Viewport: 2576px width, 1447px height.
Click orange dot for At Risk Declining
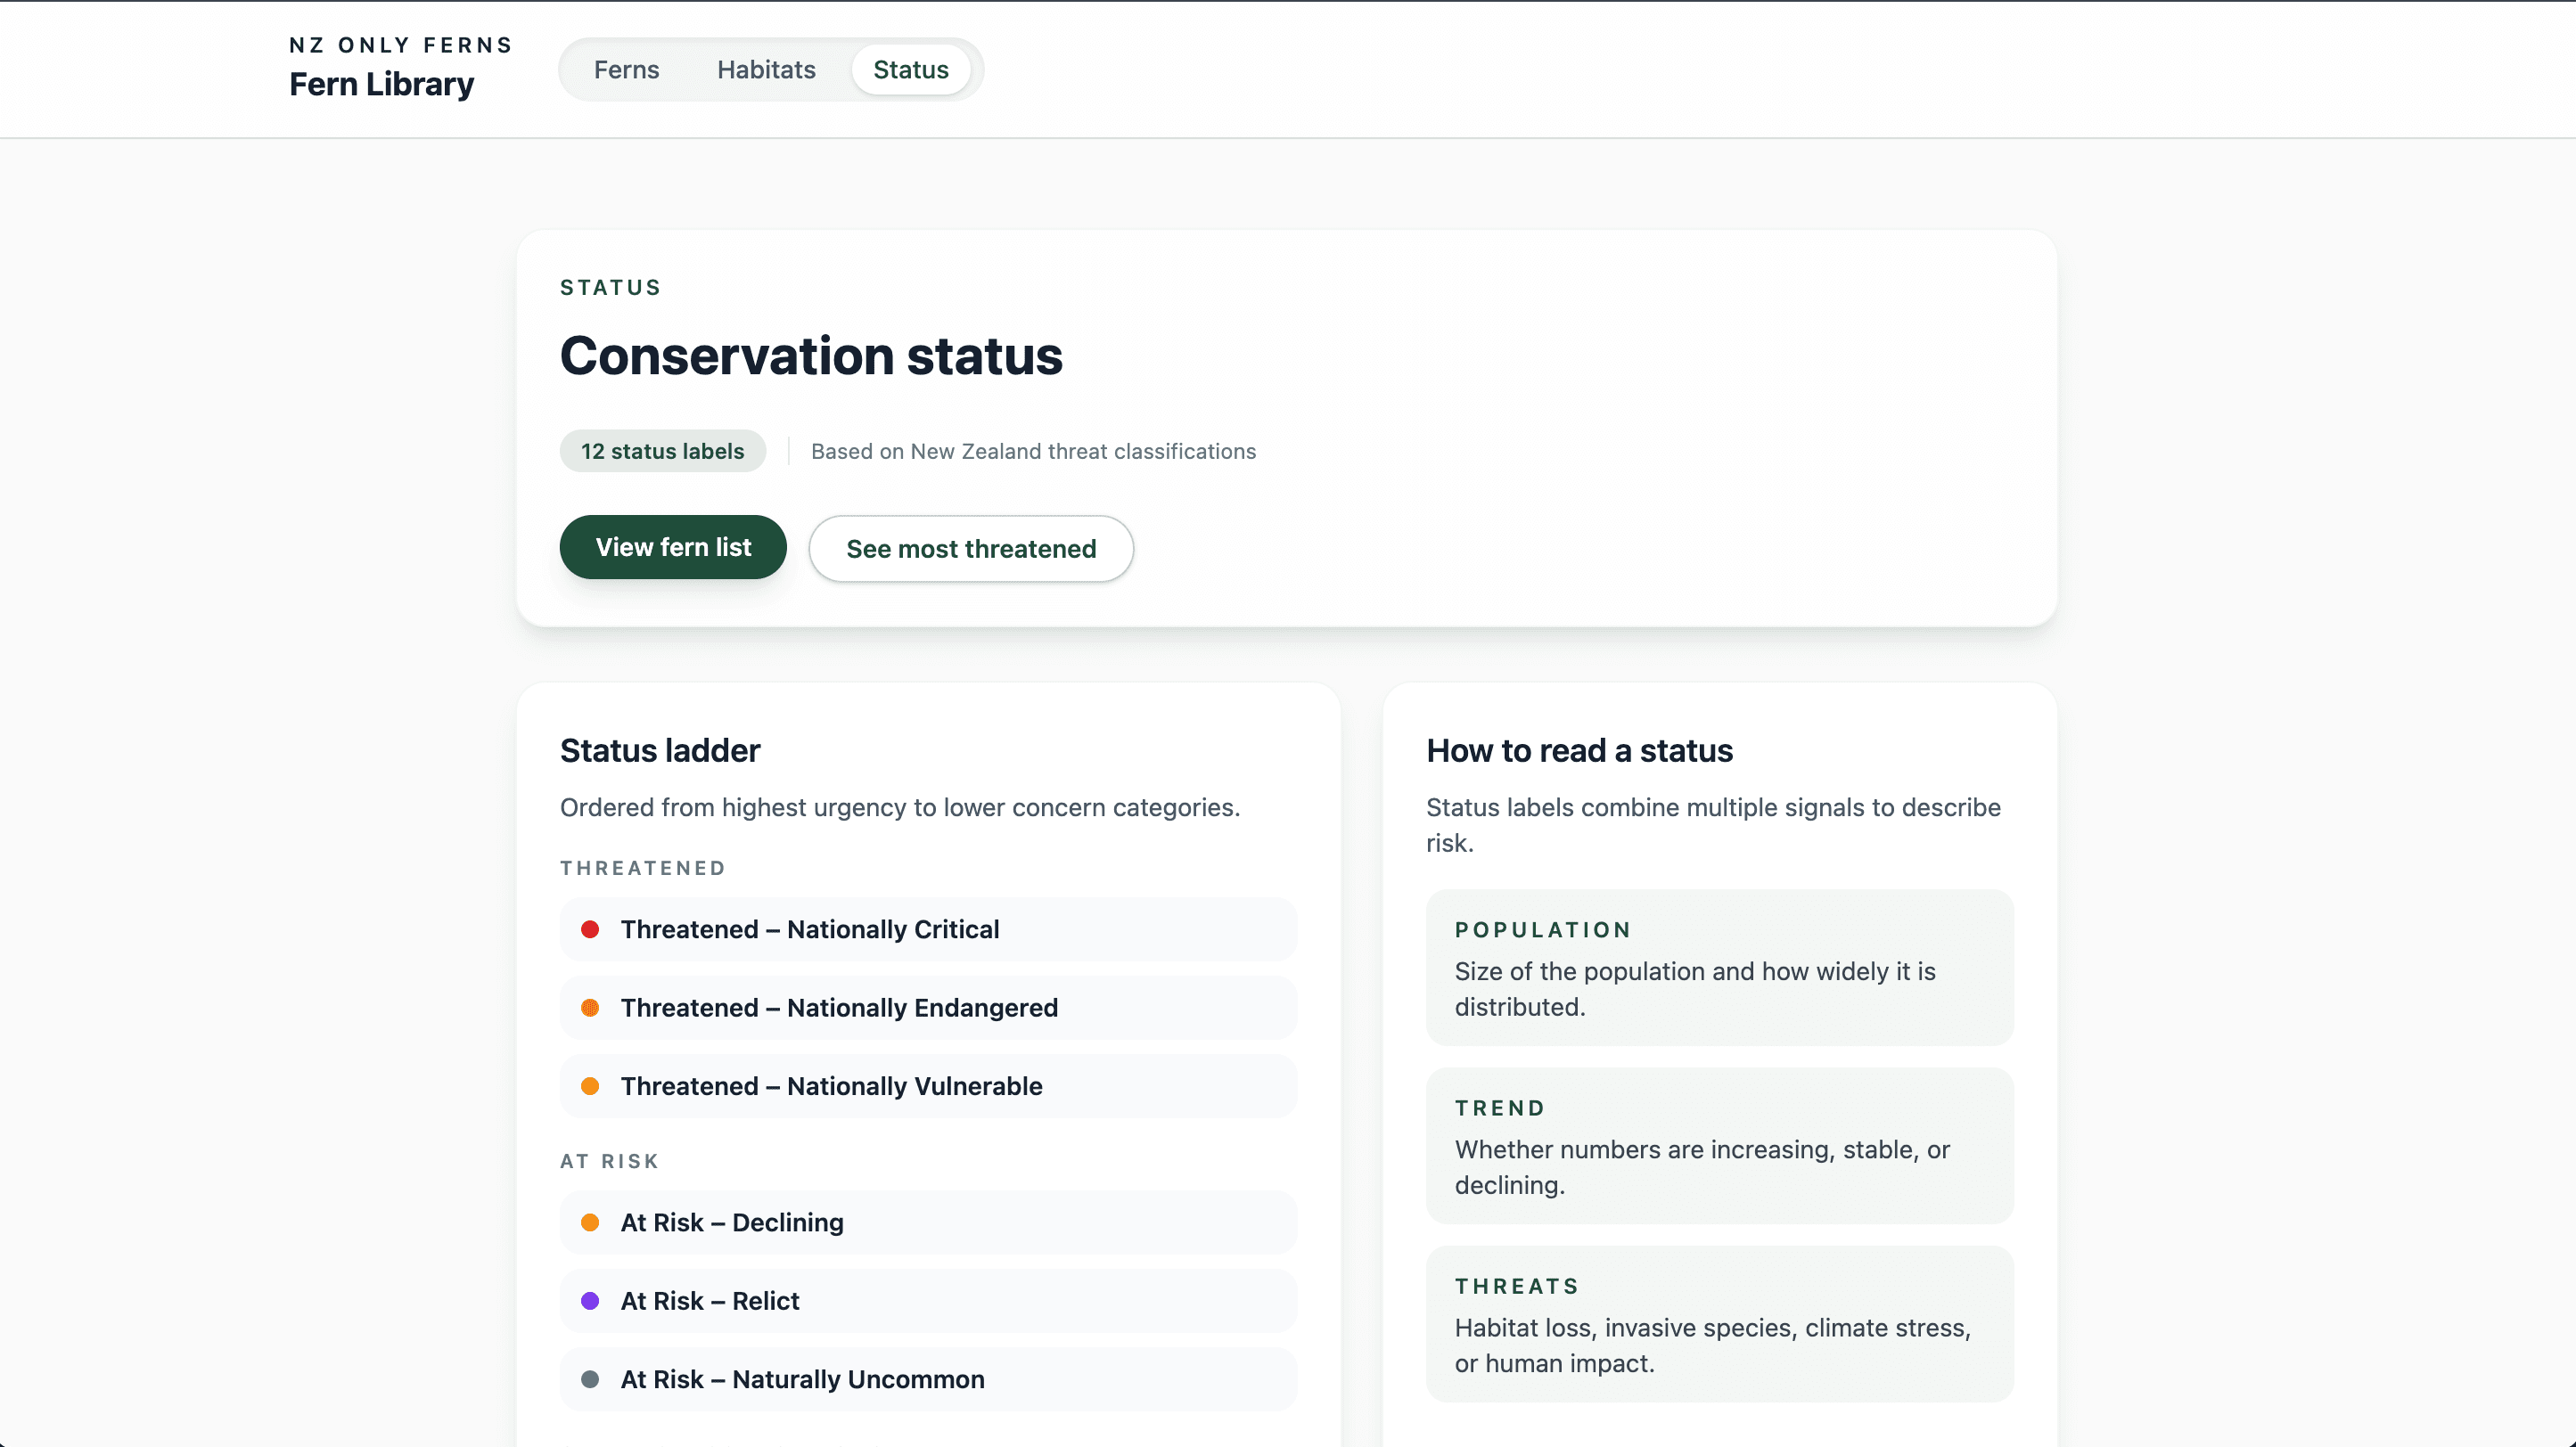[590, 1222]
